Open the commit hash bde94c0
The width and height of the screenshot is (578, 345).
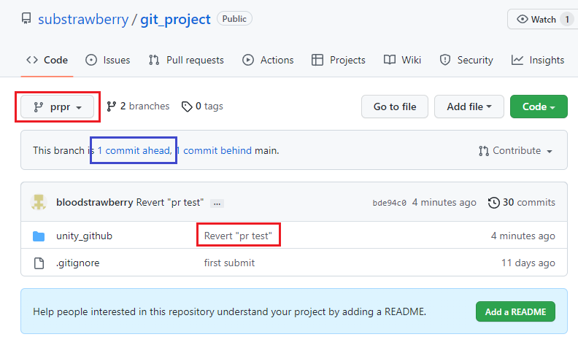[x=389, y=203]
